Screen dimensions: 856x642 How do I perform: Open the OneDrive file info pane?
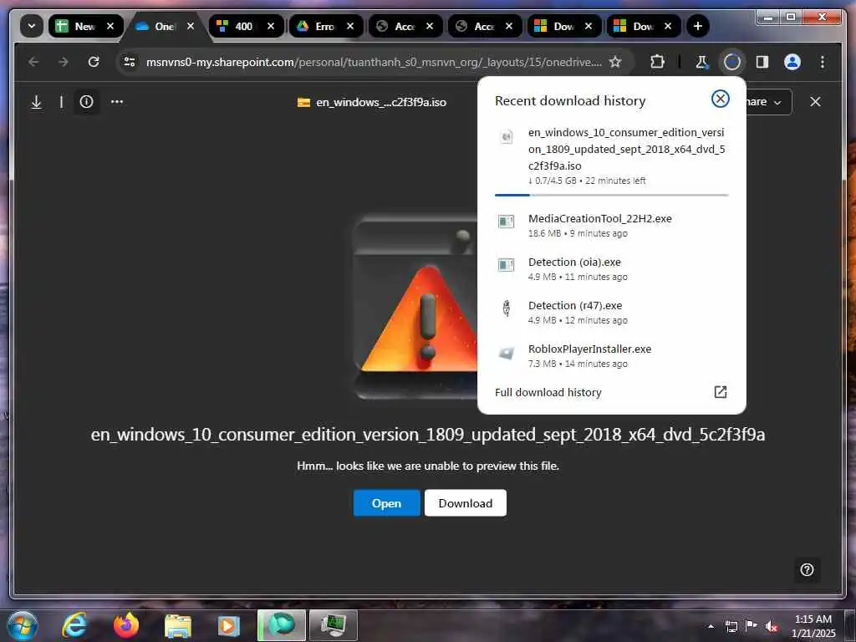tap(86, 101)
